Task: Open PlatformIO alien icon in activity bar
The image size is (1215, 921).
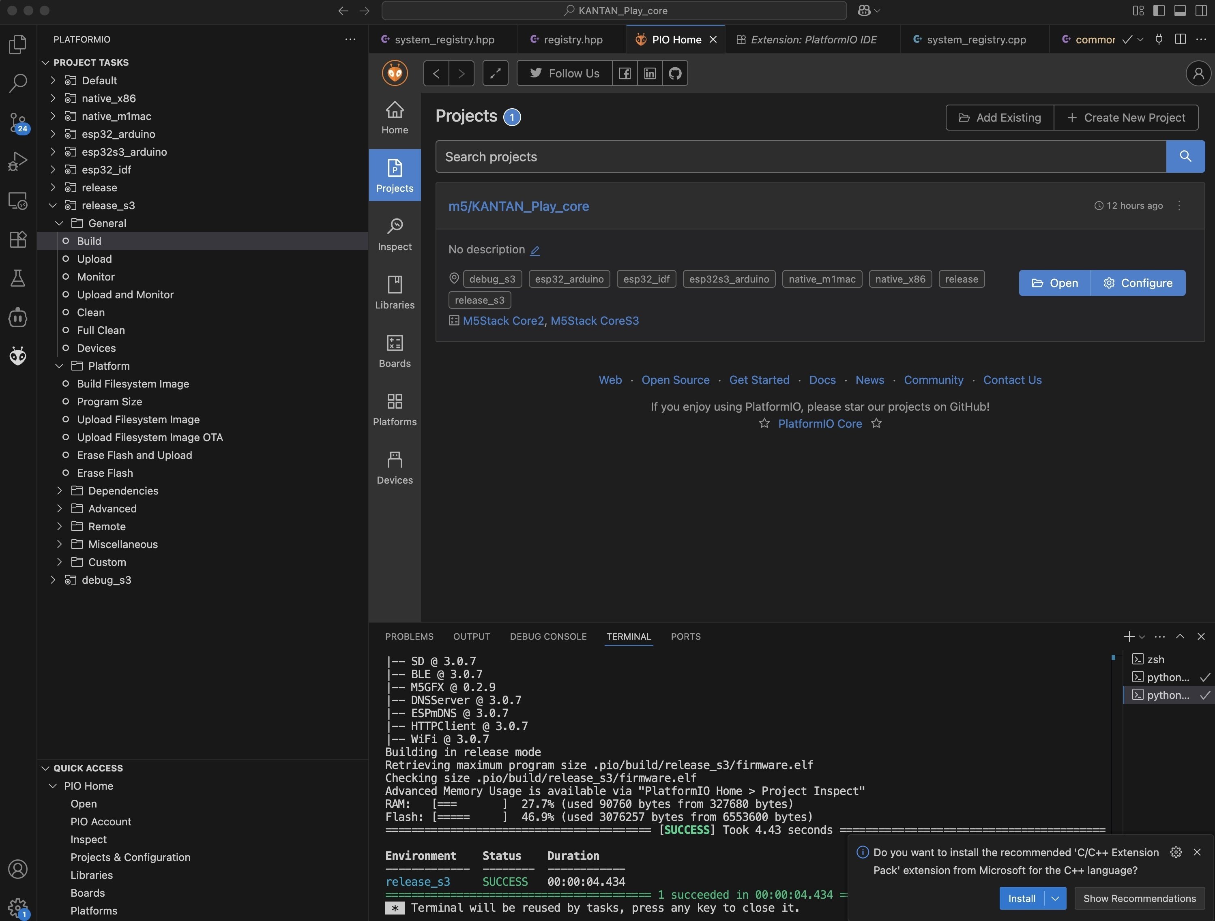Action: tap(17, 356)
